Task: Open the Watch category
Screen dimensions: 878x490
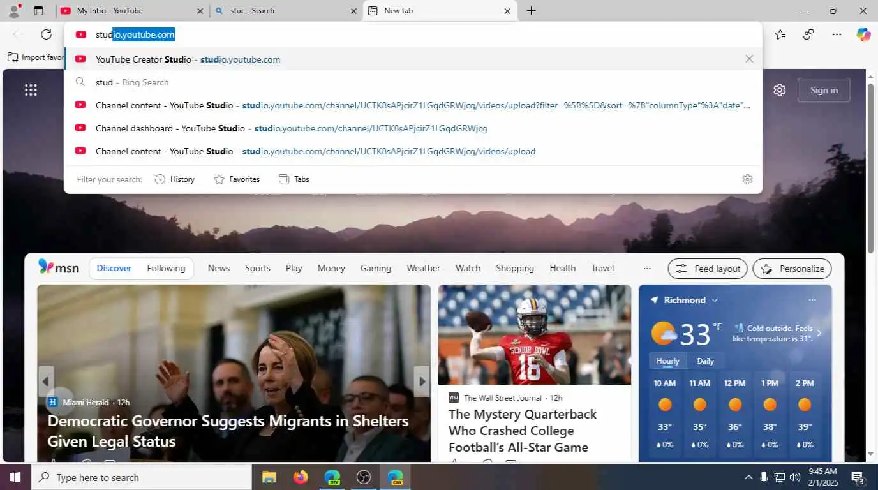Action: 468,268
